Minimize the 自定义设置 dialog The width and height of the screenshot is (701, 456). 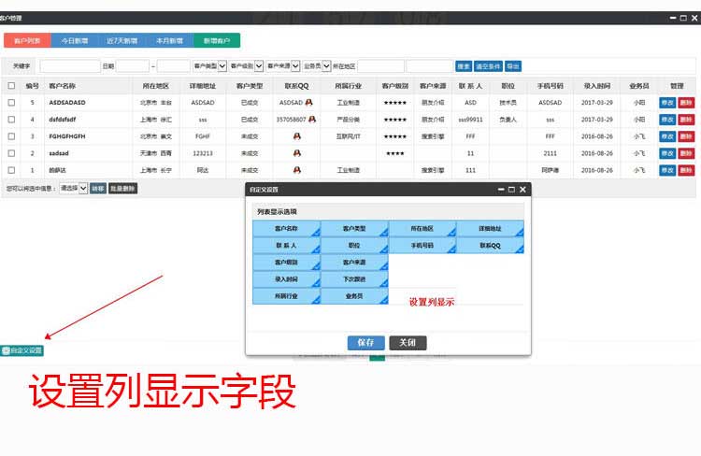[501, 190]
